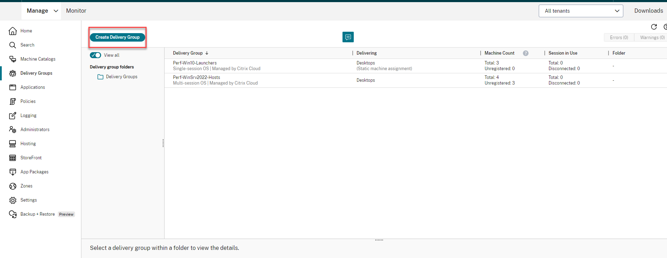This screenshot has height=258, width=667.
Task: Click the StoreFront grid icon
Action: 13,158
